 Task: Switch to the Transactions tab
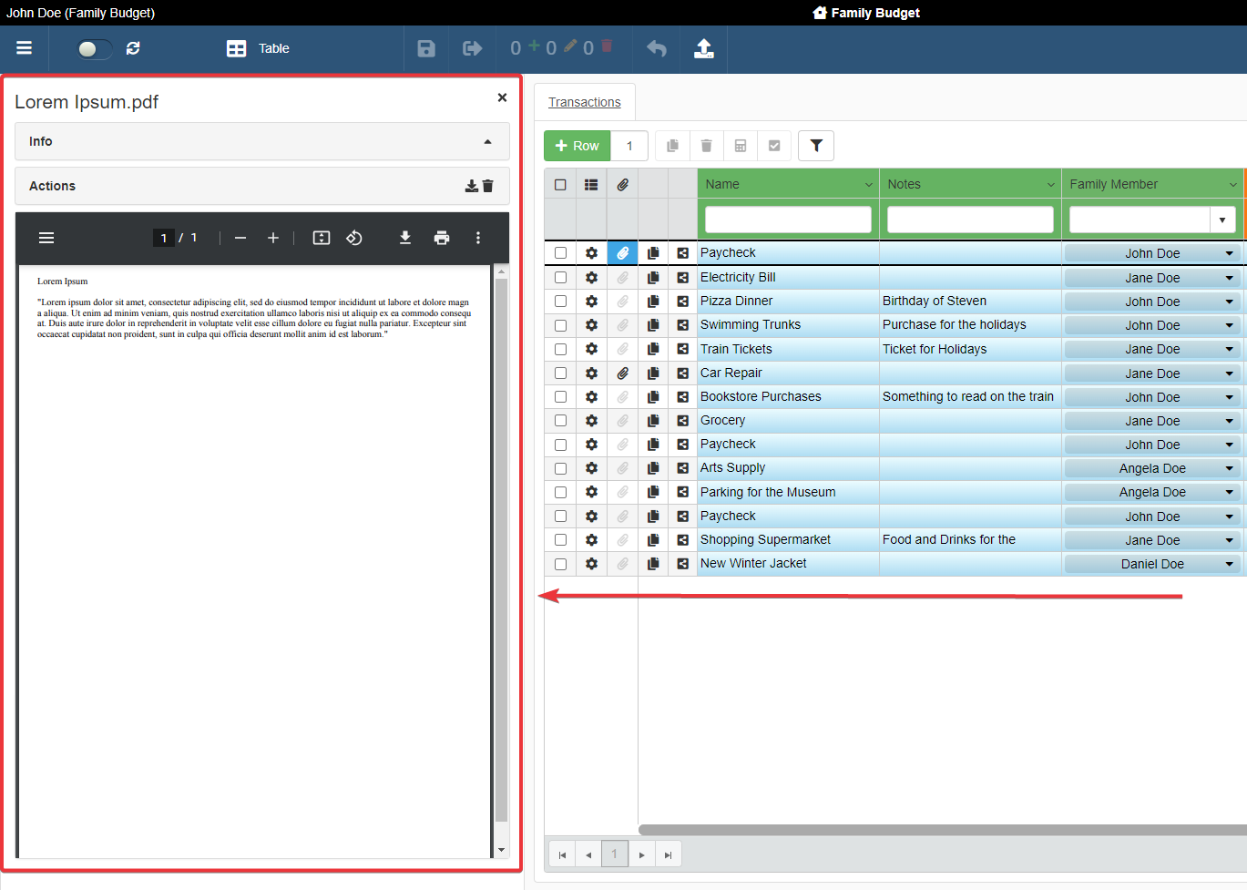coord(584,102)
